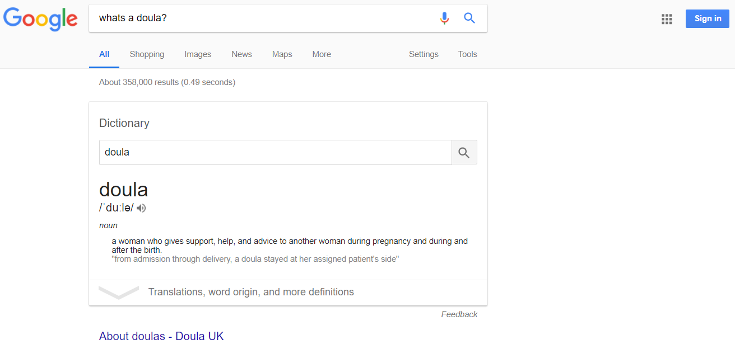This screenshot has height=344, width=735.
Task: Select the All results tab
Action: pos(104,54)
